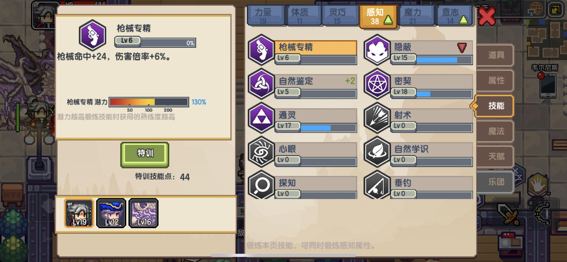The width and height of the screenshot is (567, 262).
Task: Select the 心眼 eye skill icon
Action: (x=261, y=152)
